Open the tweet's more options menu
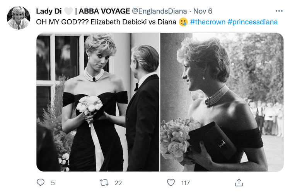 point(279,11)
